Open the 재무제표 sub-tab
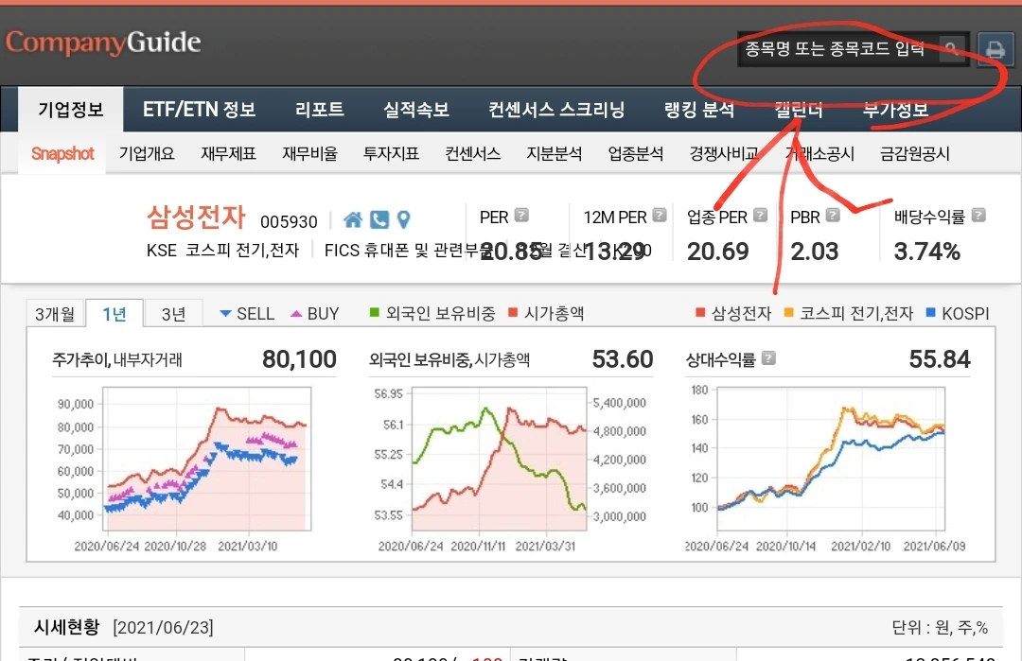The image size is (1022, 661). (228, 154)
